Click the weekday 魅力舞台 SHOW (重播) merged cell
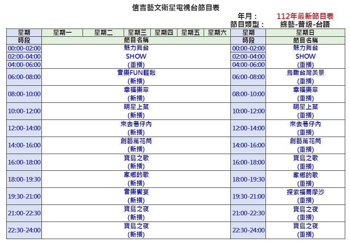Image resolution: width=350 pixels, height=242 pixels. tap(136, 56)
